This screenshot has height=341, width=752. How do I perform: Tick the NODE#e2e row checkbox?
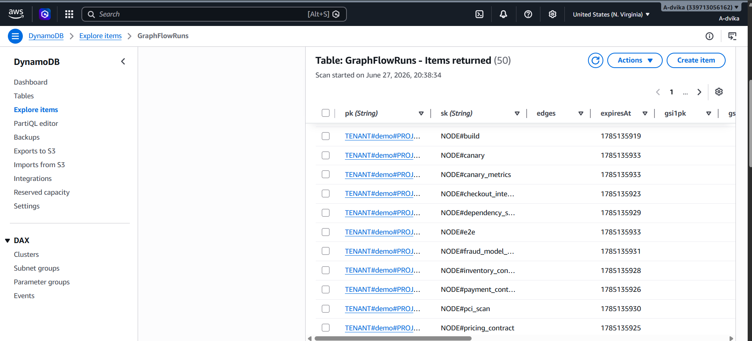[326, 232]
